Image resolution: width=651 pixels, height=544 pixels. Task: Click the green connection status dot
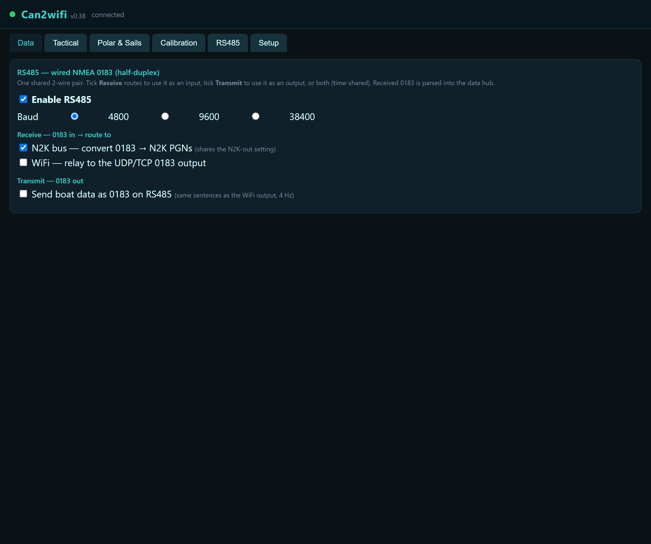pos(12,14)
